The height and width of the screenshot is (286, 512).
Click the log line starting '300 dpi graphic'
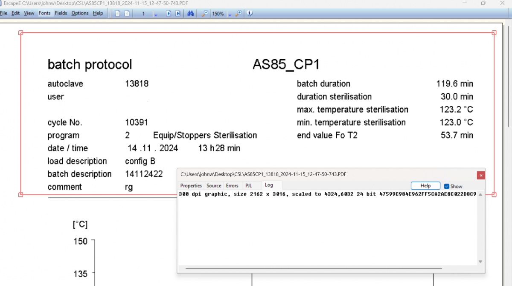[x=328, y=194]
